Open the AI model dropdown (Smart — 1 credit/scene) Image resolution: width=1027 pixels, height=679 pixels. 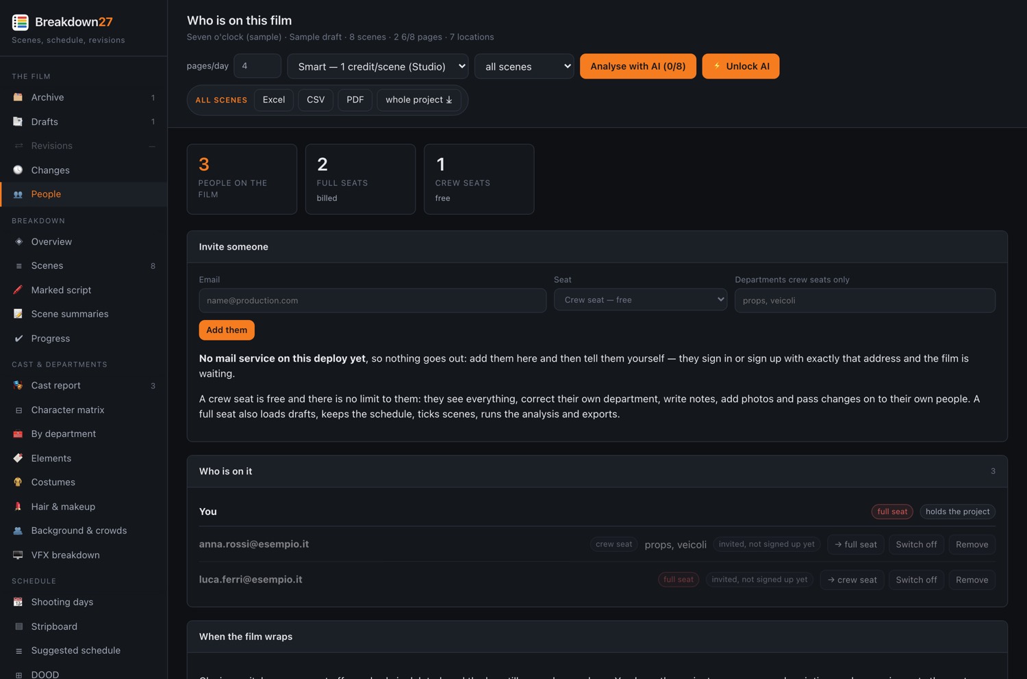378,66
